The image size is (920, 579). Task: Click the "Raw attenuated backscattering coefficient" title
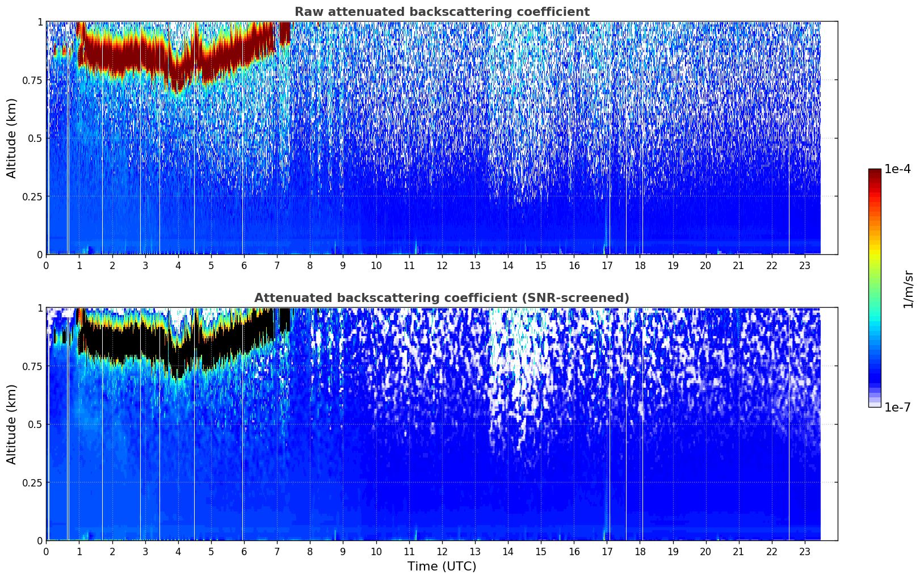pos(442,12)
